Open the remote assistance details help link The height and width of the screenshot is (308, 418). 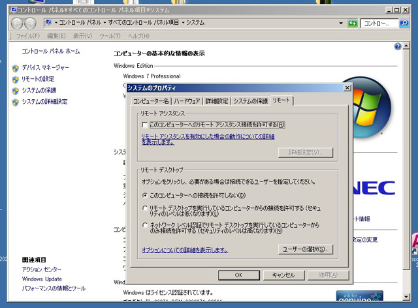click(x=208, y=139)
